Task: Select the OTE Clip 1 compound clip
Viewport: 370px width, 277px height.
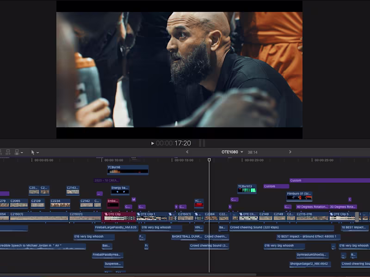Action: 152,217
